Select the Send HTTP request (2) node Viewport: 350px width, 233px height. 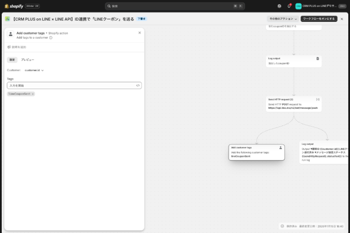[294, 104]
